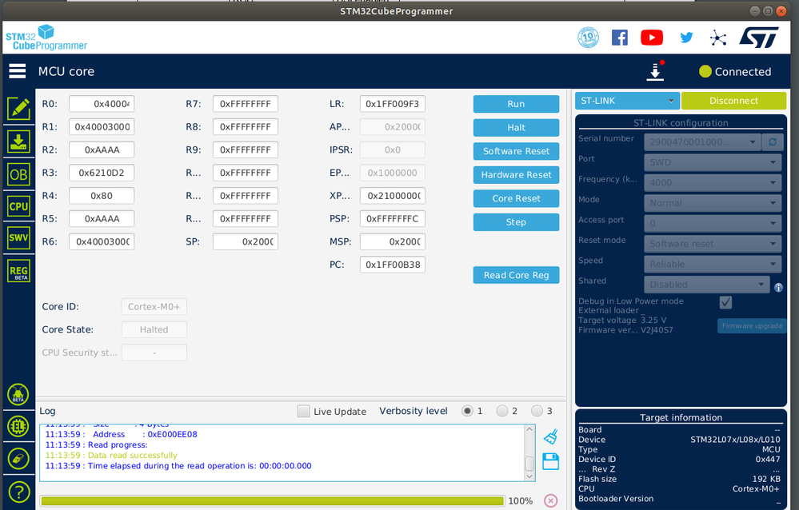The height and width of the screenshot is (510, 799).
Task: Click the Core Reset button
Action: 516,199
